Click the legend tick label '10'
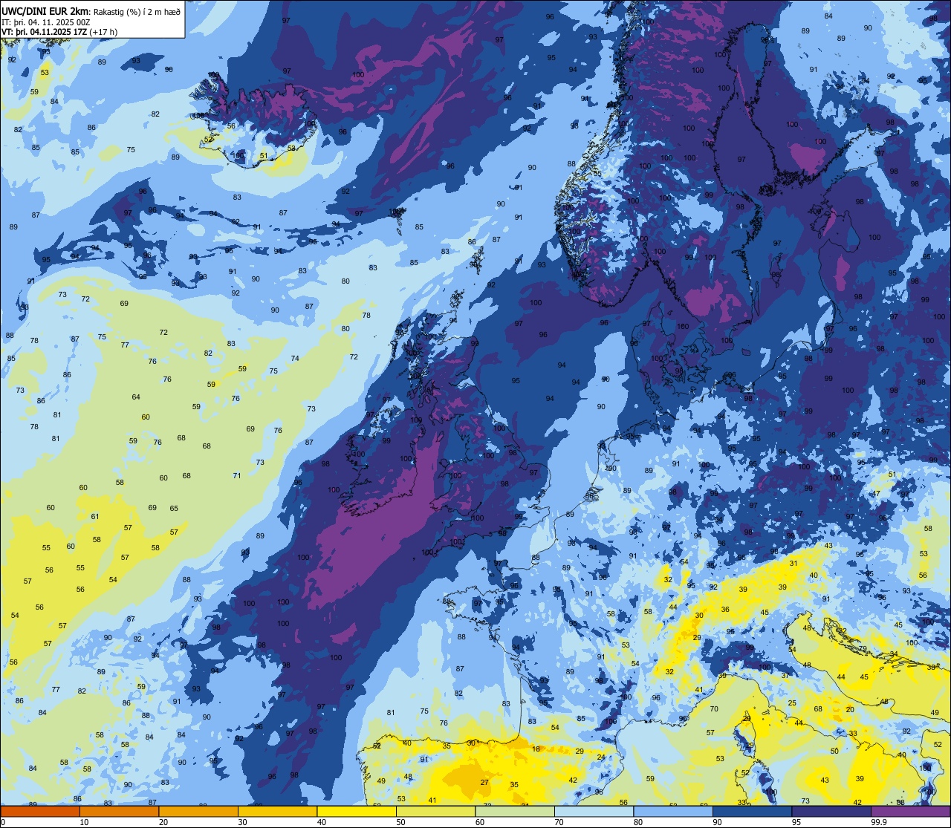The image size is (951, 828). 84,821
